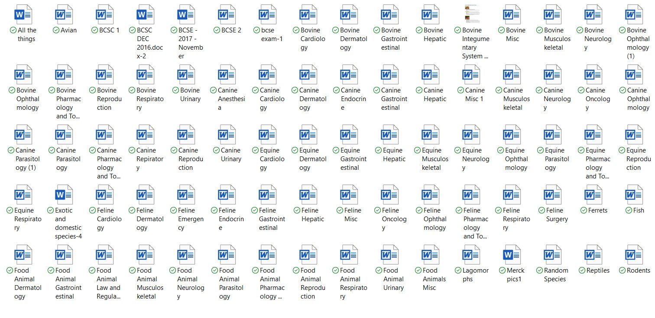
Task: Select the Rodents document icon
Action: [x=634, y=254]
